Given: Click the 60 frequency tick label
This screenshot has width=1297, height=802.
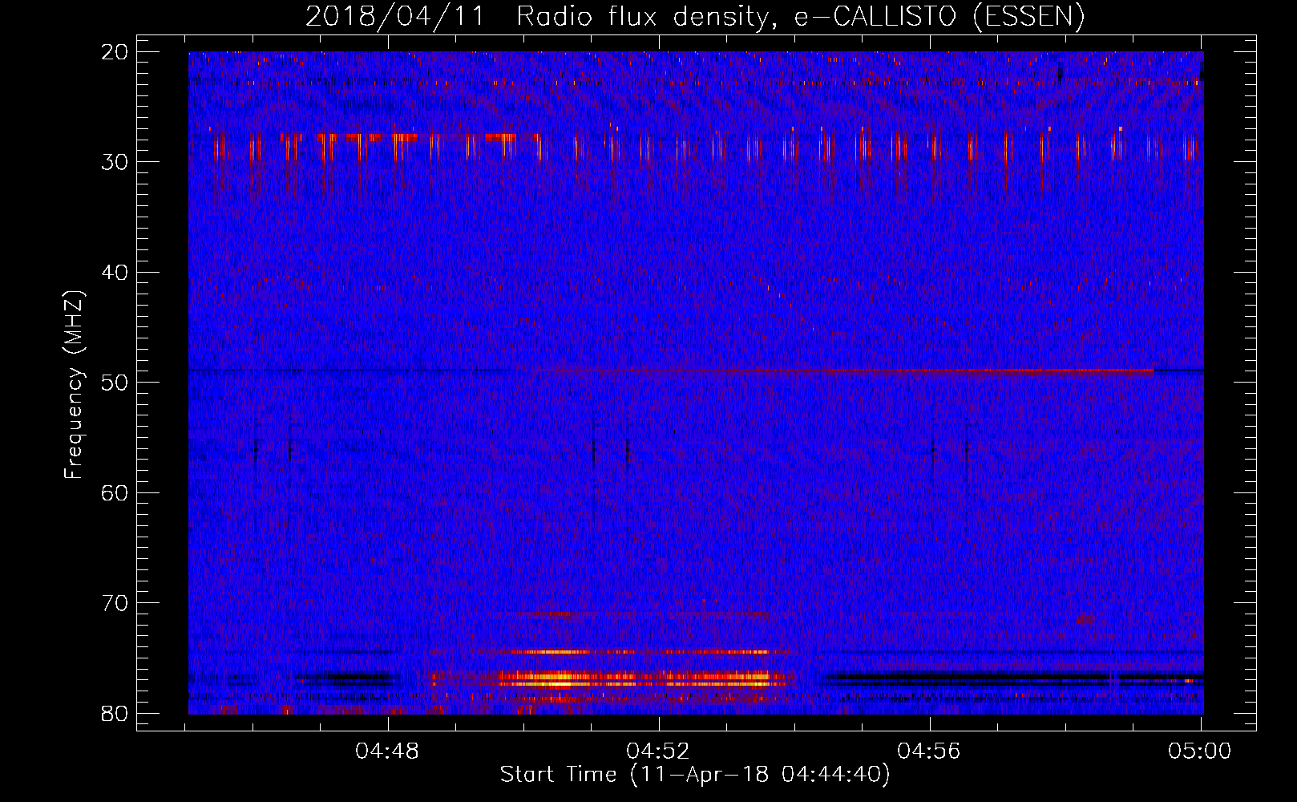Looking at the screenshot, I should [x=115, y=492].
